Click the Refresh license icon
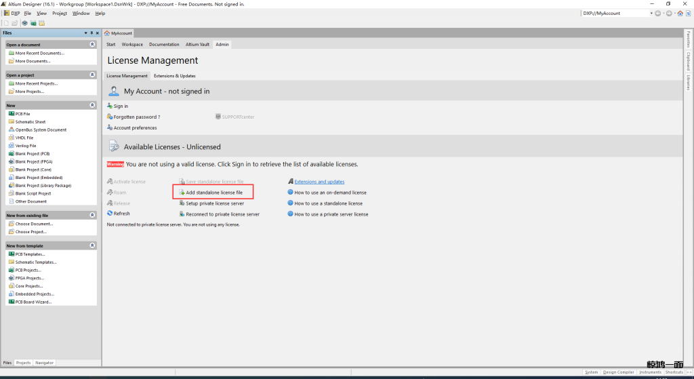This screenshot has width=694, height=379. [110, 214]
